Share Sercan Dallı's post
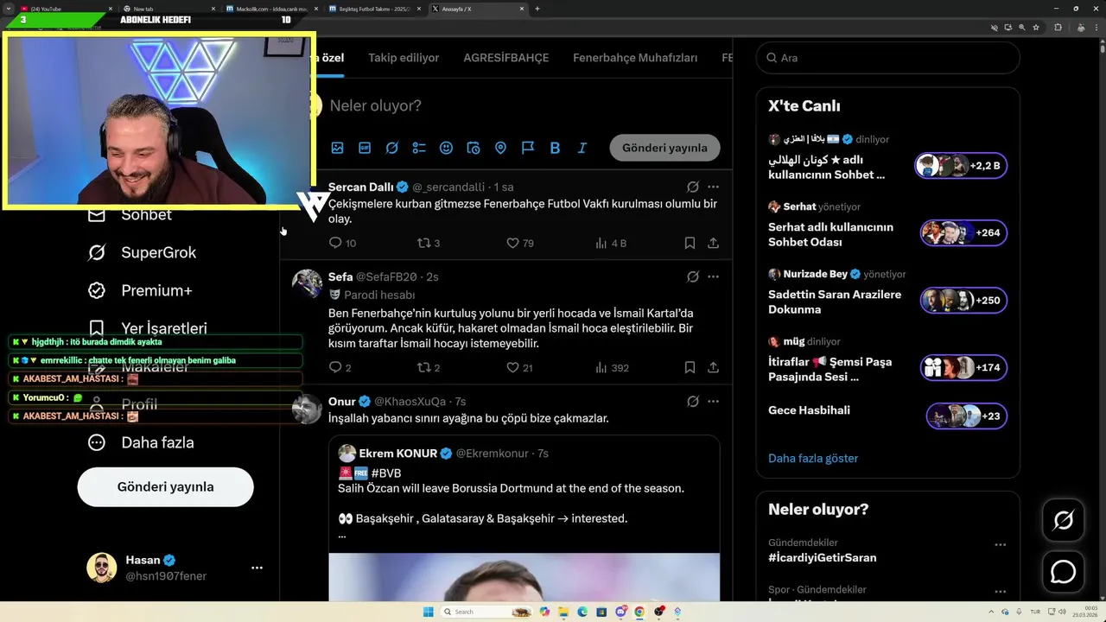This screenshot has height=622, width=1106. 714,243
